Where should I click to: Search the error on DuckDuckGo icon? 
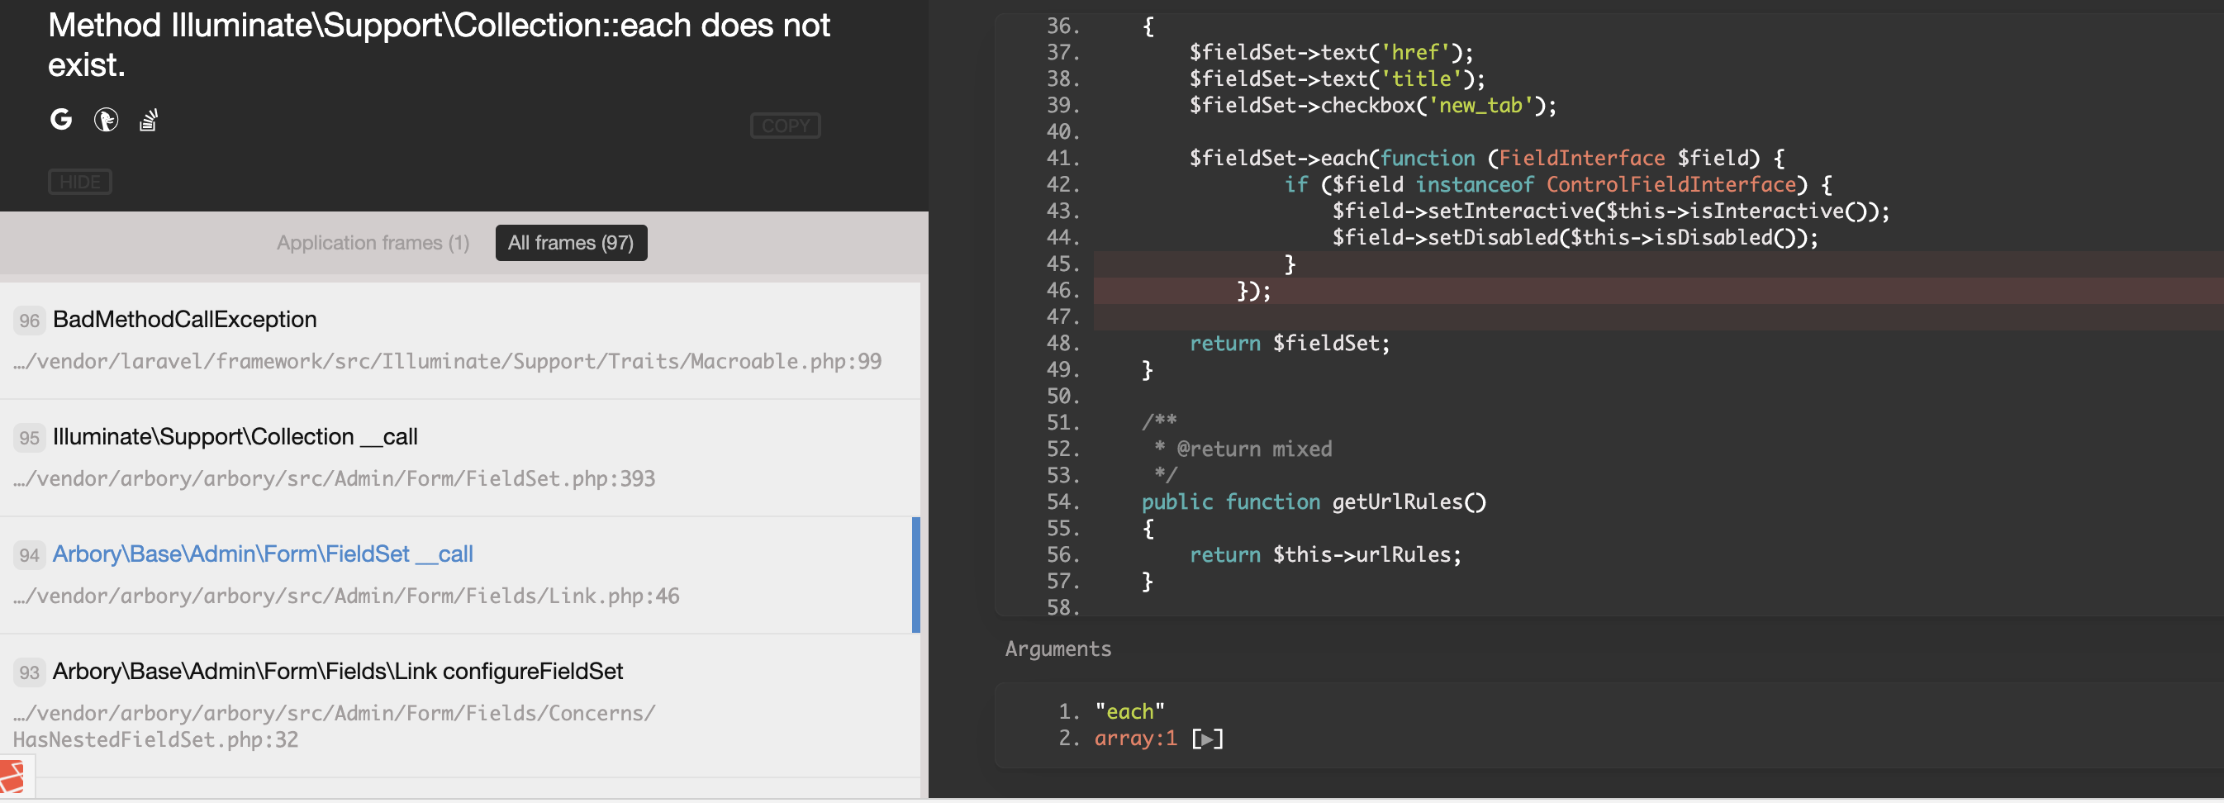pyautogui.click(x=105, y=119)
